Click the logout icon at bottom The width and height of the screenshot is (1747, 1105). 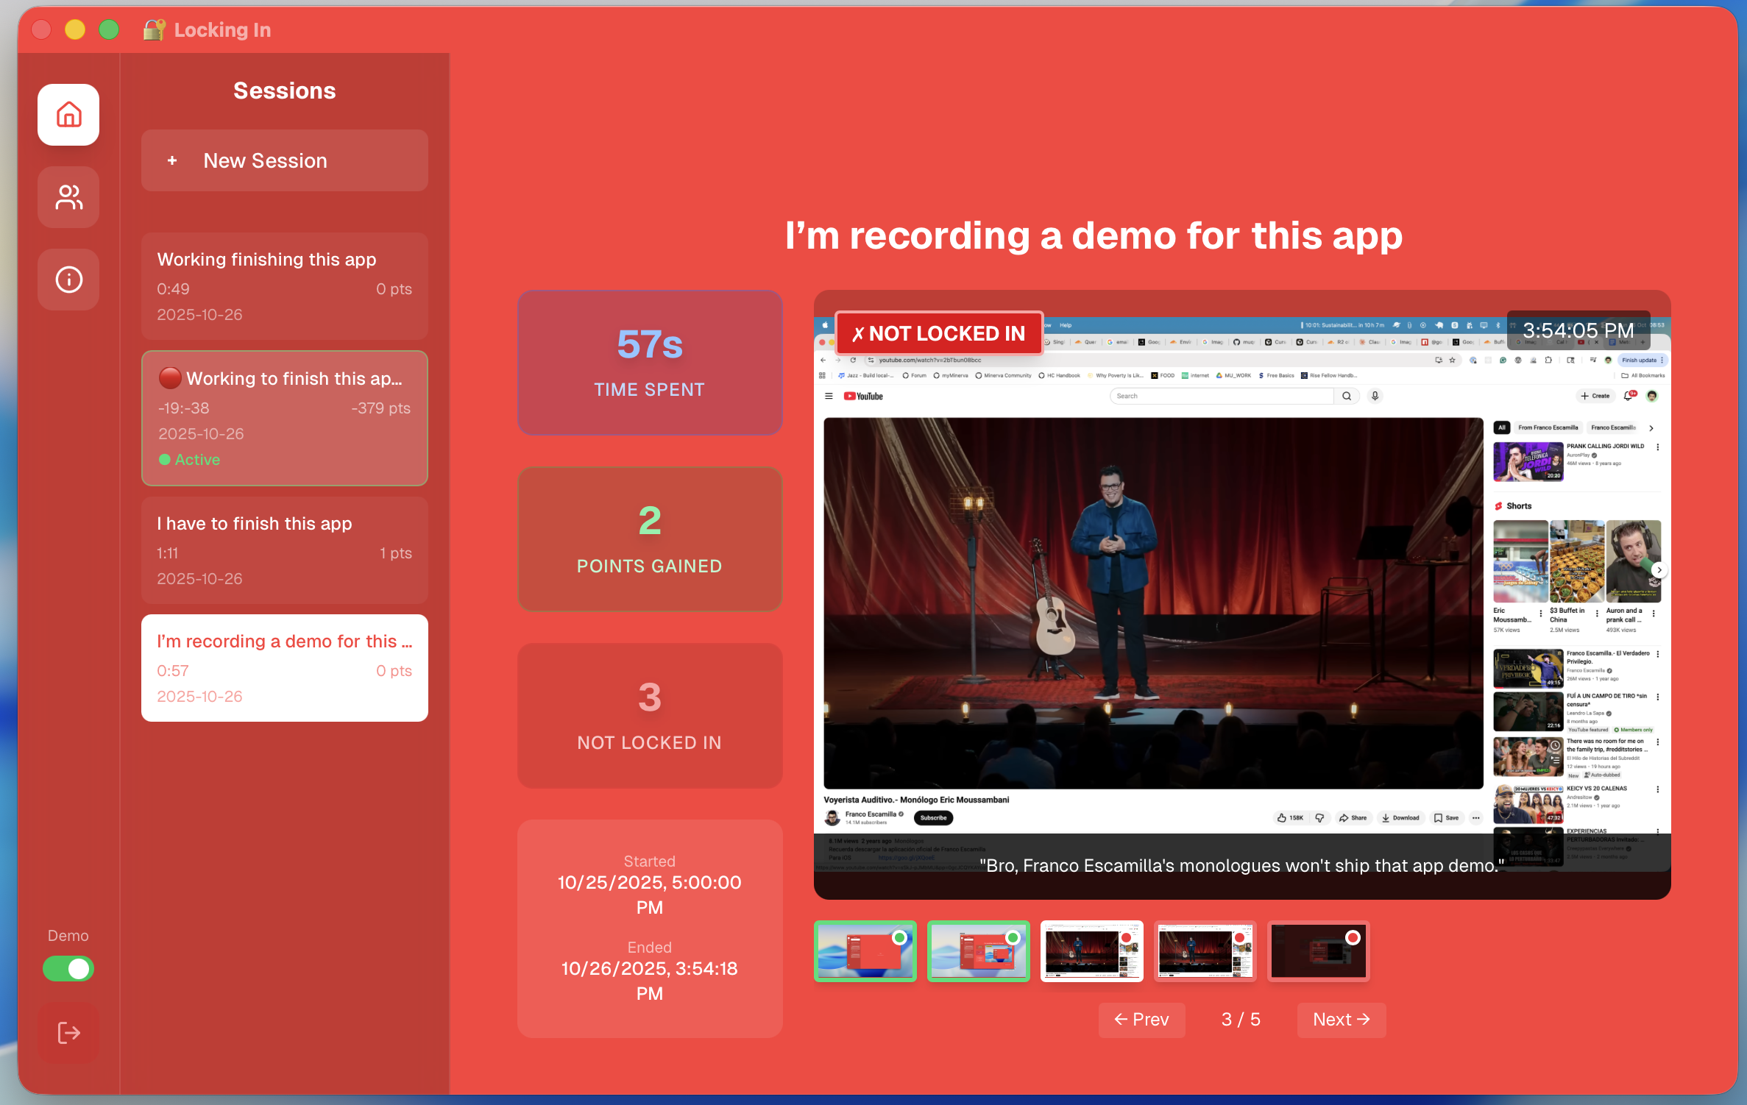click(x=68, y=1033)
